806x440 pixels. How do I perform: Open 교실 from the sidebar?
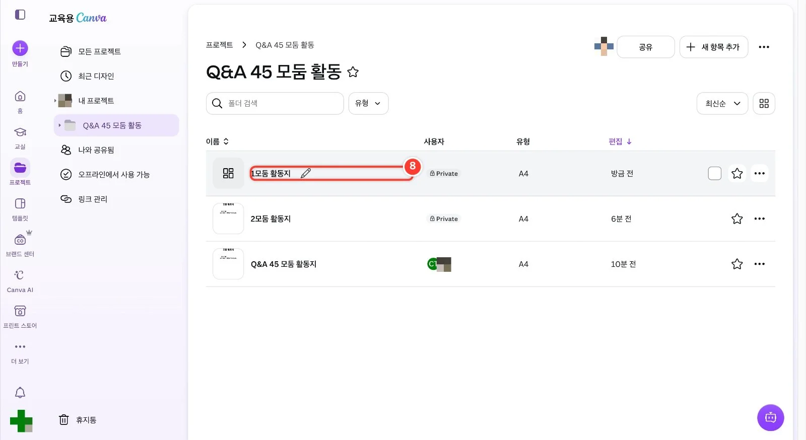coord(20,137)
